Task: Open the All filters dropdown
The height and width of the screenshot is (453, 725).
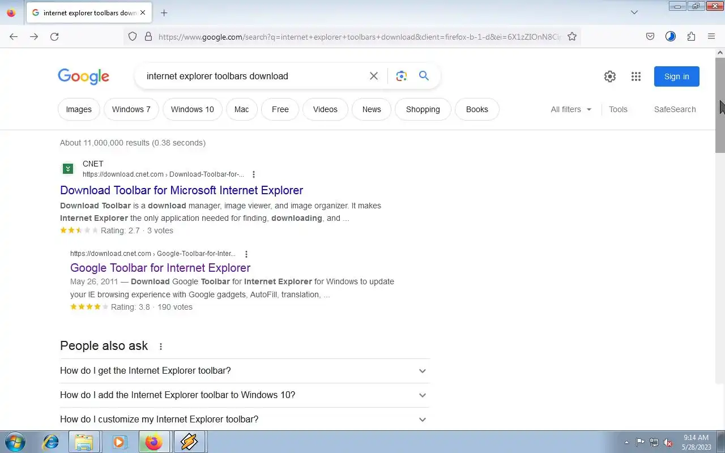Action: [x=571, y=109]
